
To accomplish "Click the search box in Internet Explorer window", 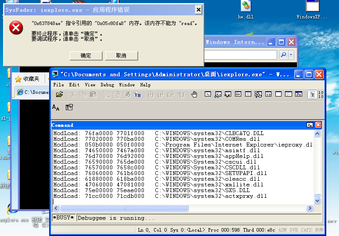I will click(x=240, y=55).
